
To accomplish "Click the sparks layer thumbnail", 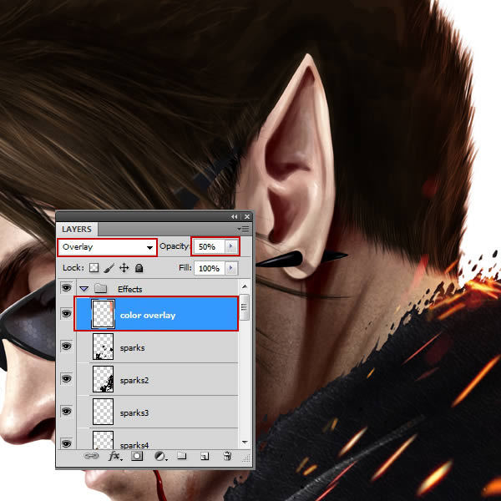I will pos(103,347).
